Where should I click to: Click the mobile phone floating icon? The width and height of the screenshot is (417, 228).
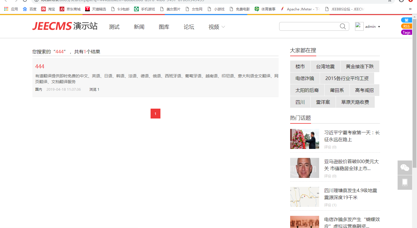tap(405, 183)
